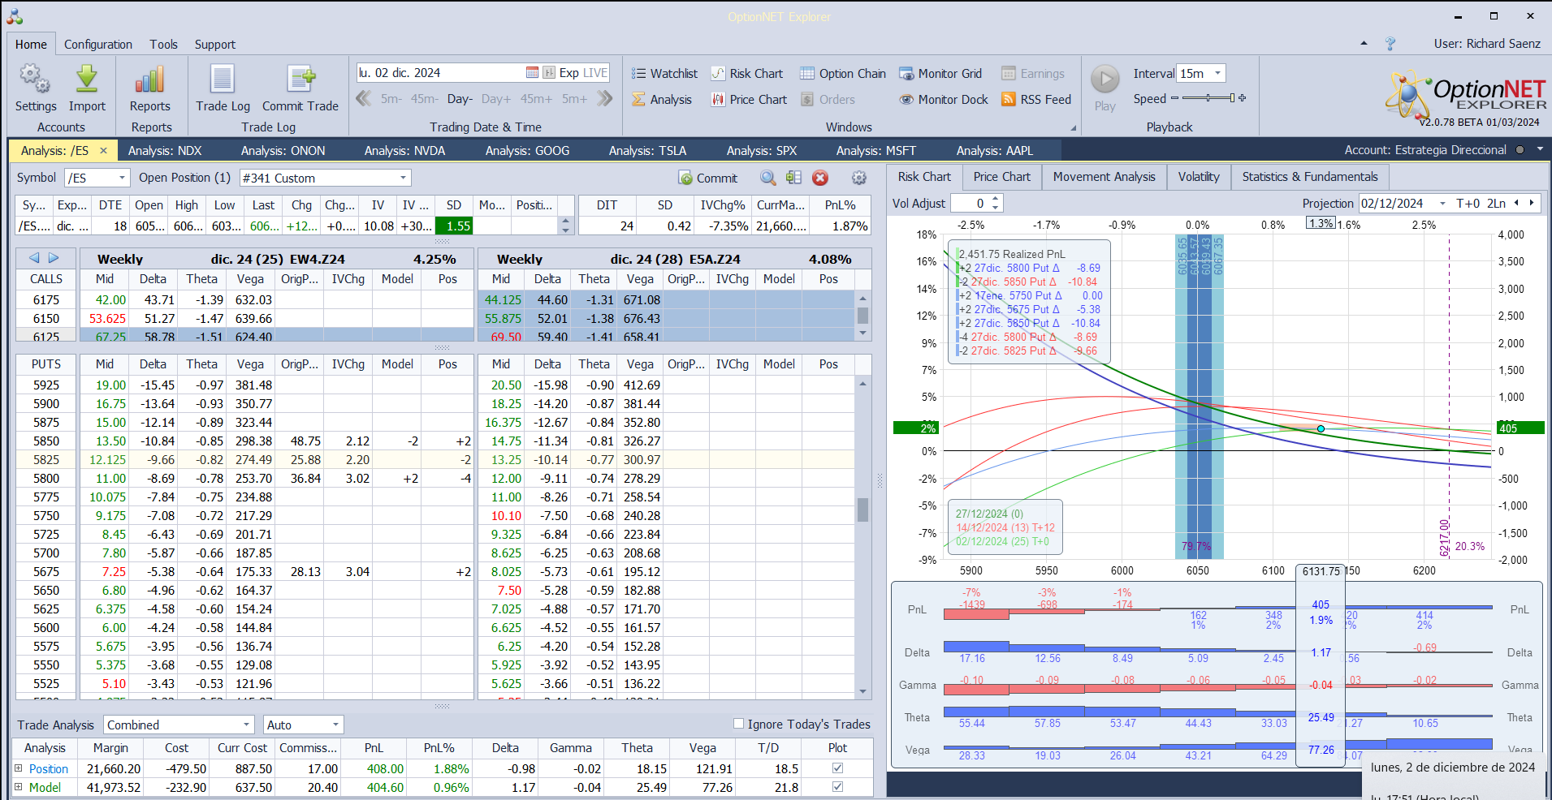Toggle LIVE mode in the date field
This screenshot has height=800, width=1552.
click(595, 73)
